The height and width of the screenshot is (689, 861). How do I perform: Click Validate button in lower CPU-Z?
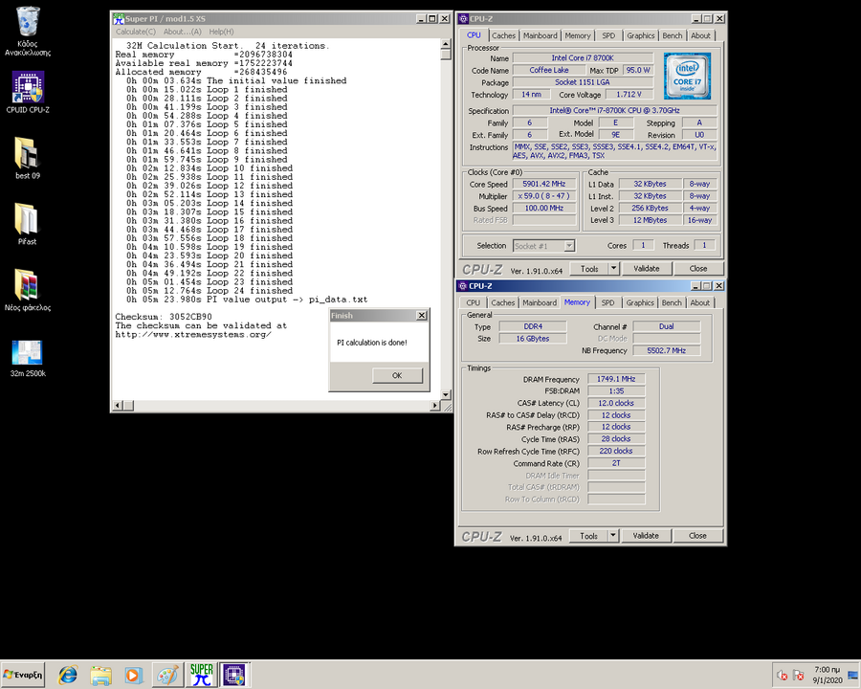(646, 536)
